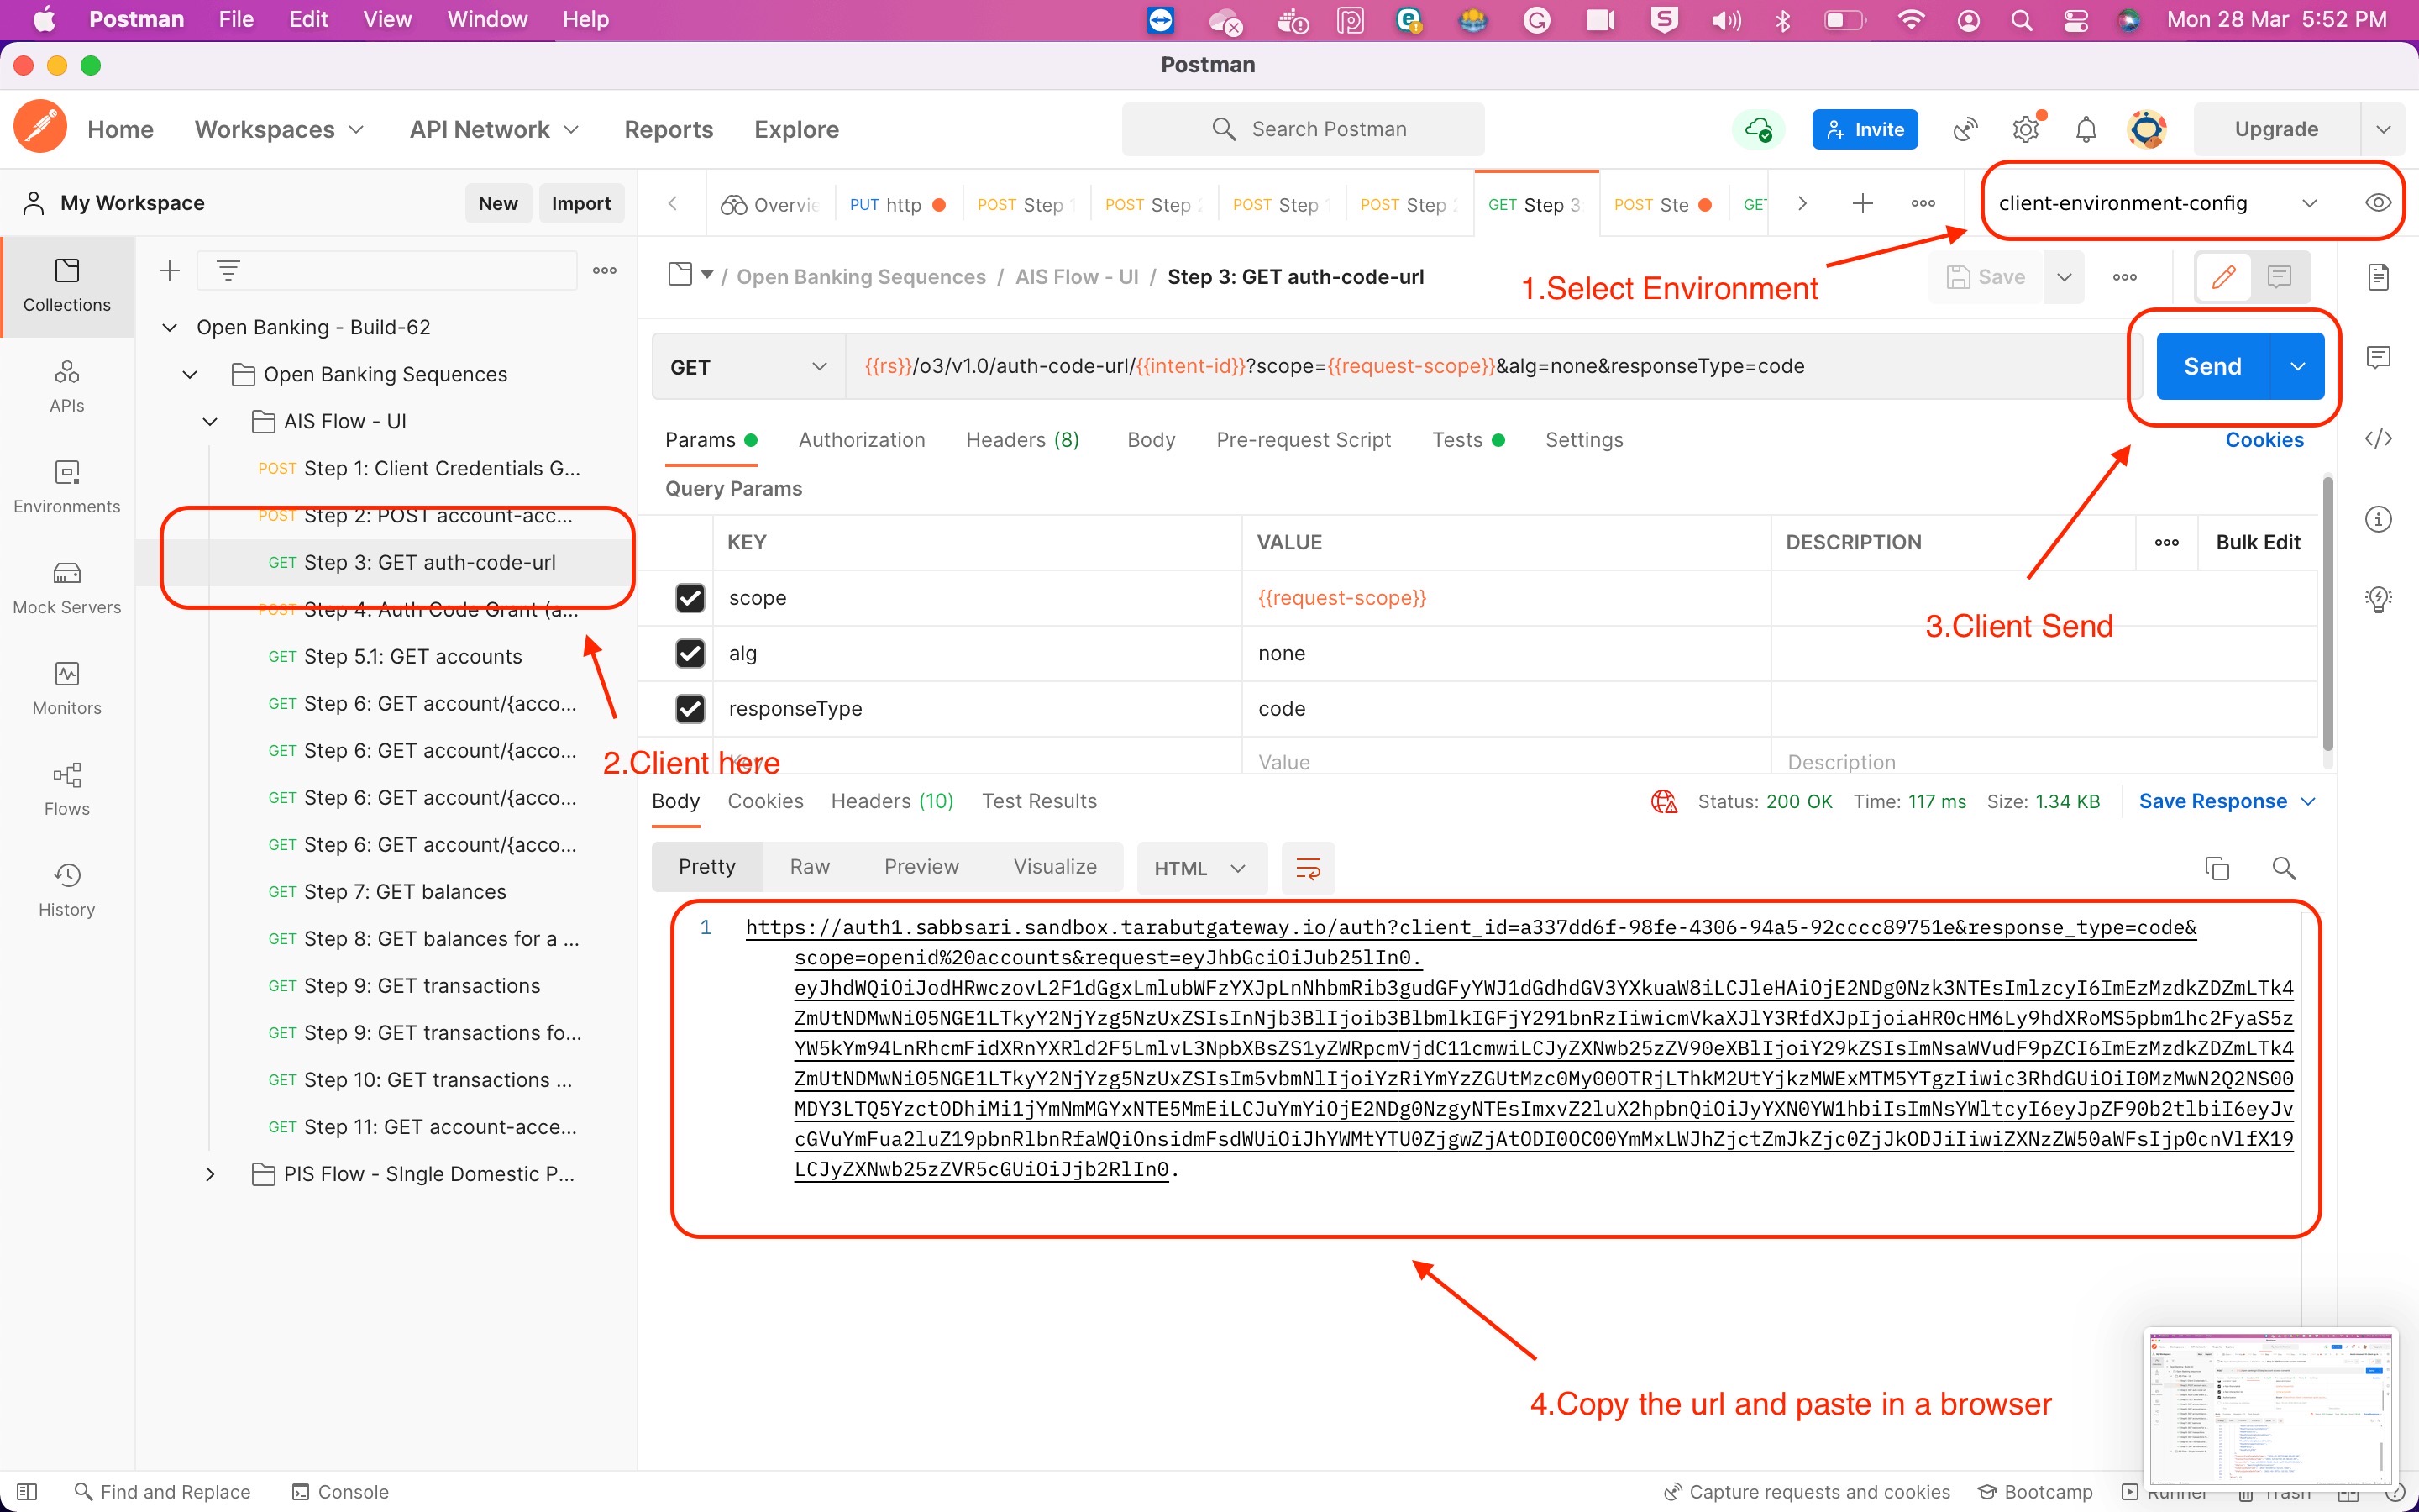Switch response to Visualize view
The width and height of the screenshot is (2419, 1512).
[1055, 867]
